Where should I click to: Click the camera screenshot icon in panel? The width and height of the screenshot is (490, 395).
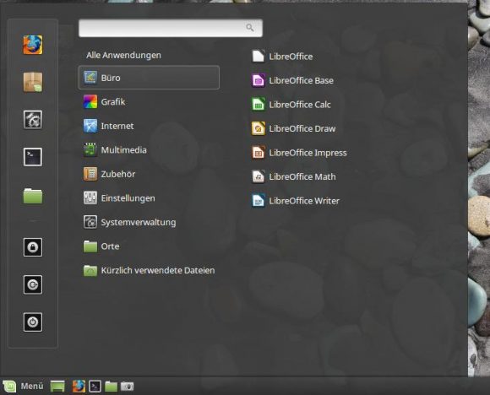[128, 387]
